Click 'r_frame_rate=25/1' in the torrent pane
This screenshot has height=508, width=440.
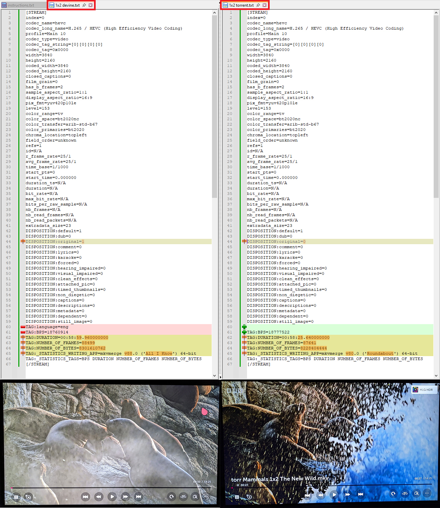click(270, 156)
